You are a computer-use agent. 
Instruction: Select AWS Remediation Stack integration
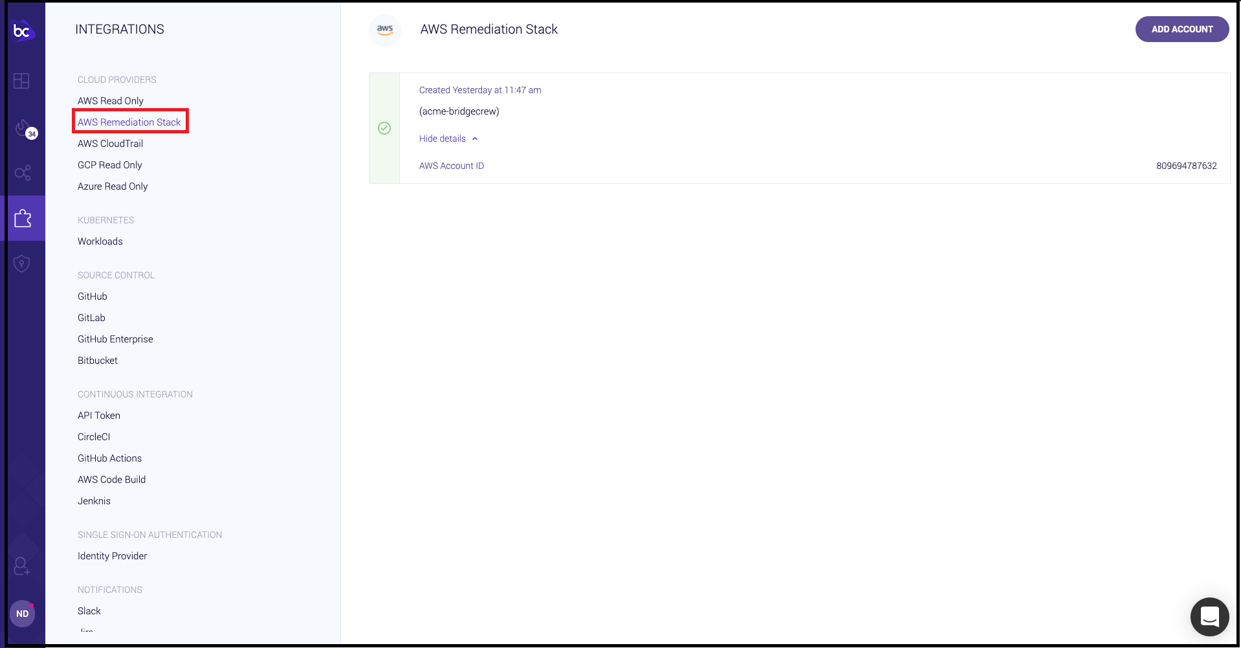[129, 122]
